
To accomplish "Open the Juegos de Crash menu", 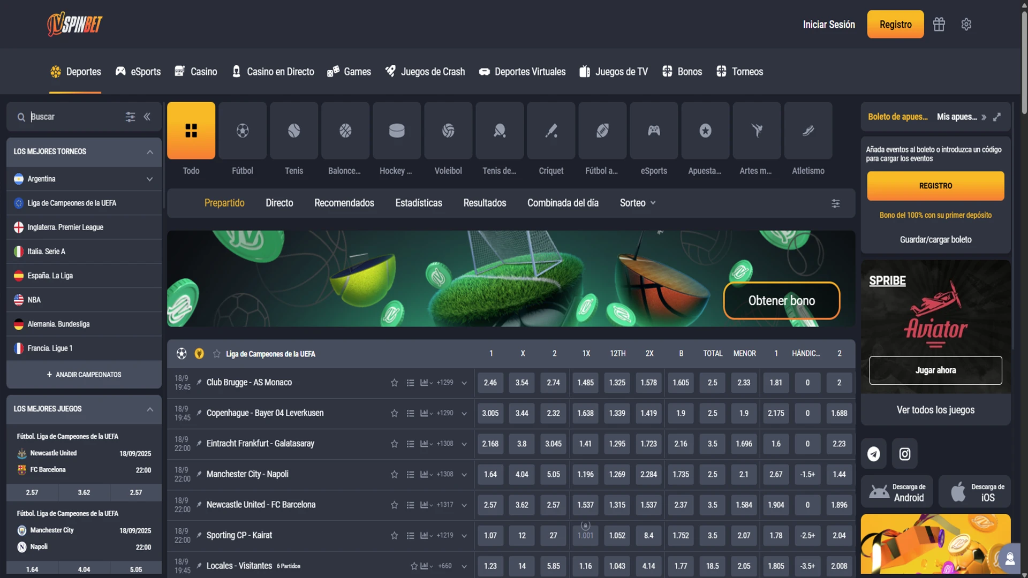I will (425, 72).
